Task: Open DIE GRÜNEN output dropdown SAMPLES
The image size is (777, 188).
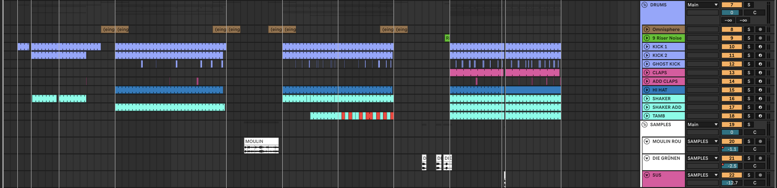Action: coord(702,158)
